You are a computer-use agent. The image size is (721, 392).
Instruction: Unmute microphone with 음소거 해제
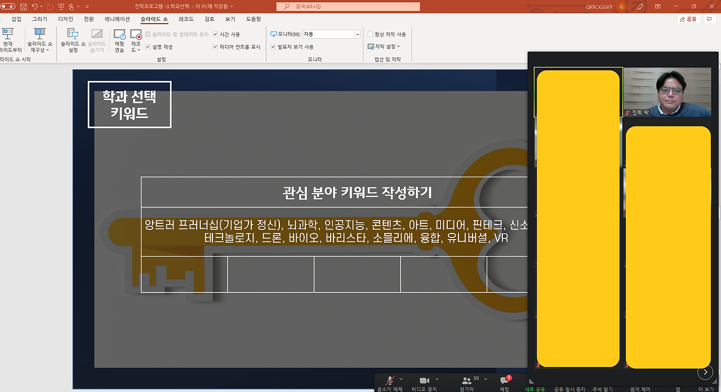pos(390,384)
